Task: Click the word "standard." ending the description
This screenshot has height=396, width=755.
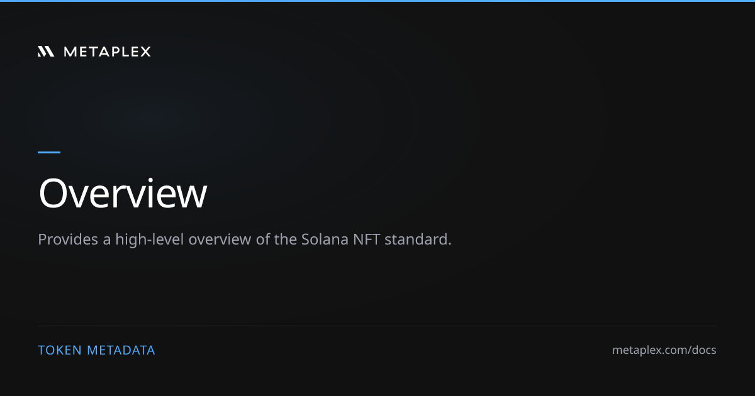Action: 418,239
